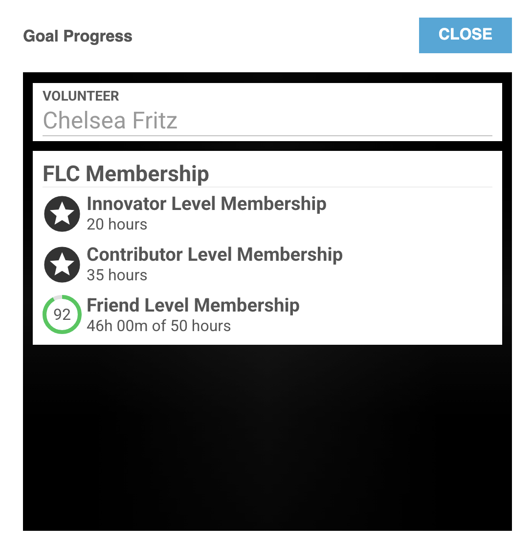The height and width of the screenshot is (544, 532).
Task: Click the VOLUNTEER field label
Action: pos(81,96)
